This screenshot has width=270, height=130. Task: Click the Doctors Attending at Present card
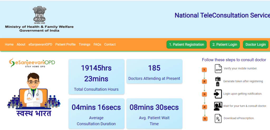(154, 71)
